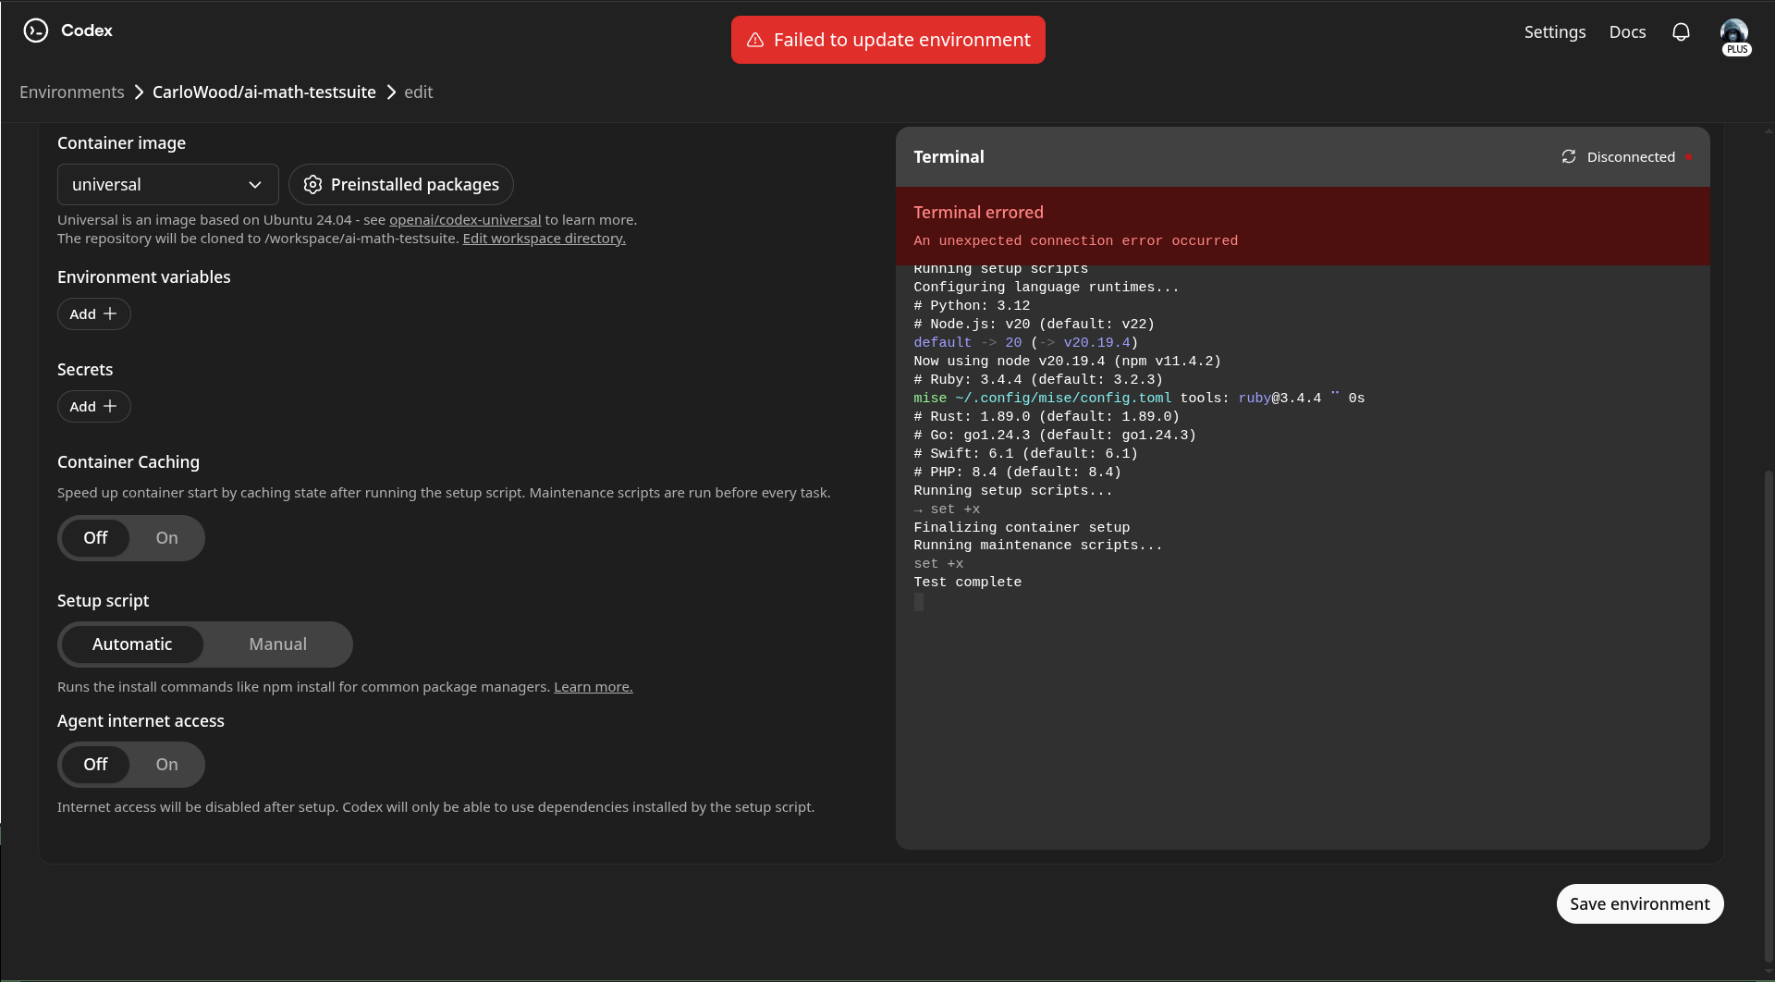Screen dimensions: 1775x982
Task: Click the terminal reconnect refresh icon
Action: (1569, 157)
